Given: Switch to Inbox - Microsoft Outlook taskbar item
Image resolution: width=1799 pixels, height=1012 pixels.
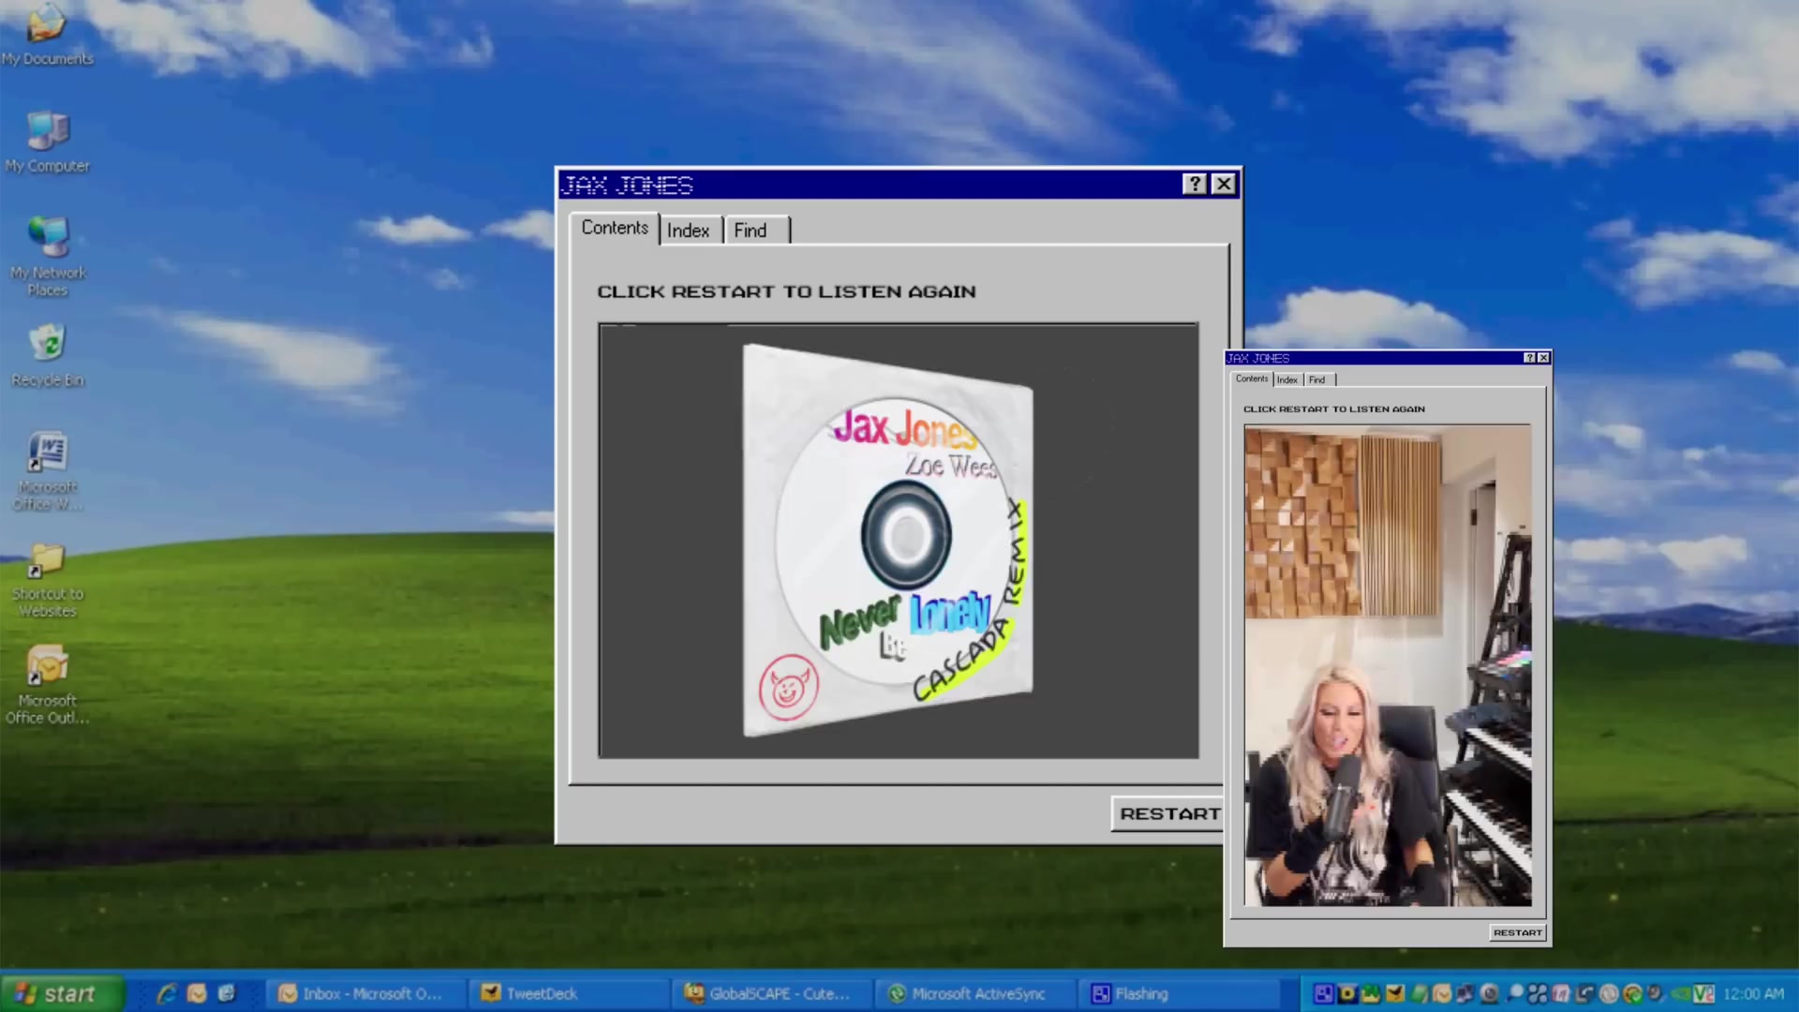Looking at the screenshot, I should click(365, 993).
